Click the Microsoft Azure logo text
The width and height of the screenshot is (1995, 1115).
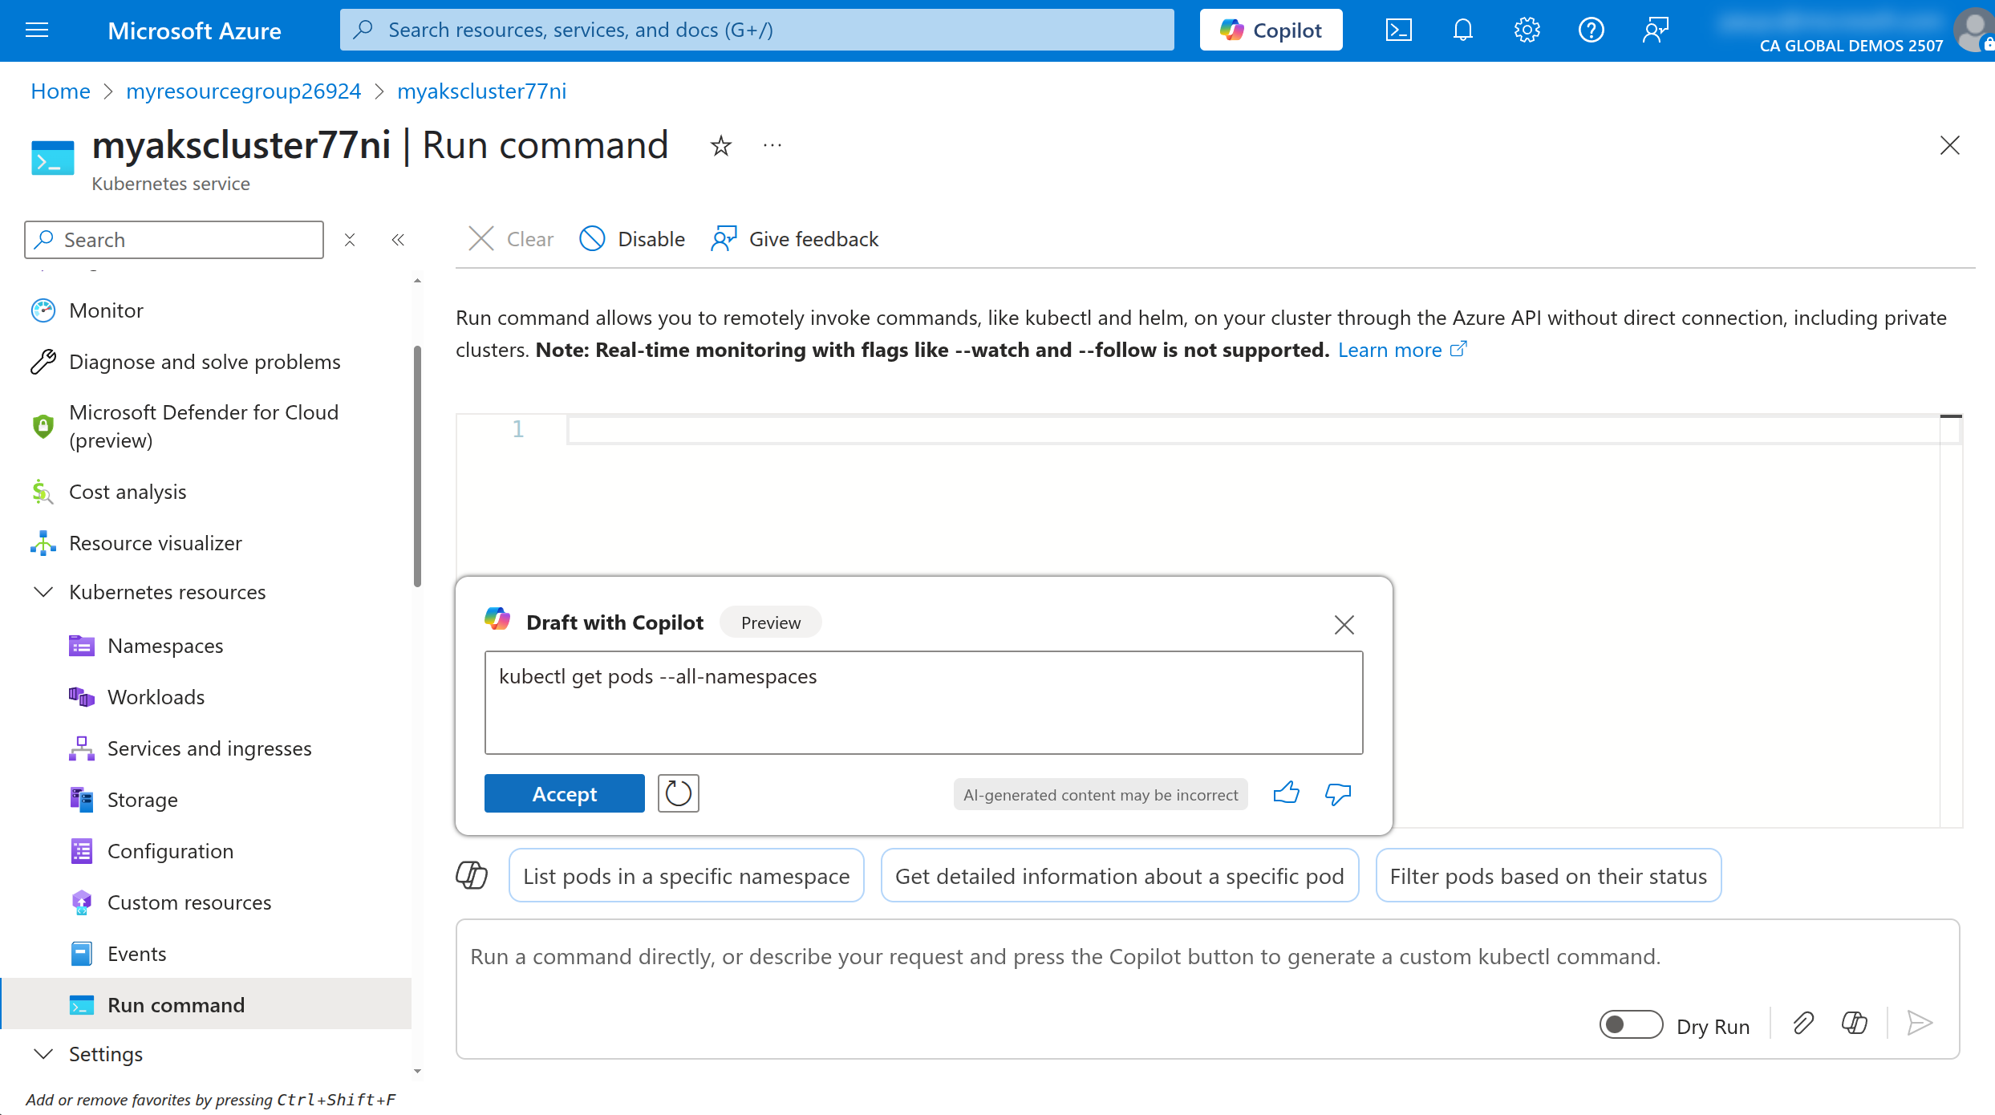194,30
